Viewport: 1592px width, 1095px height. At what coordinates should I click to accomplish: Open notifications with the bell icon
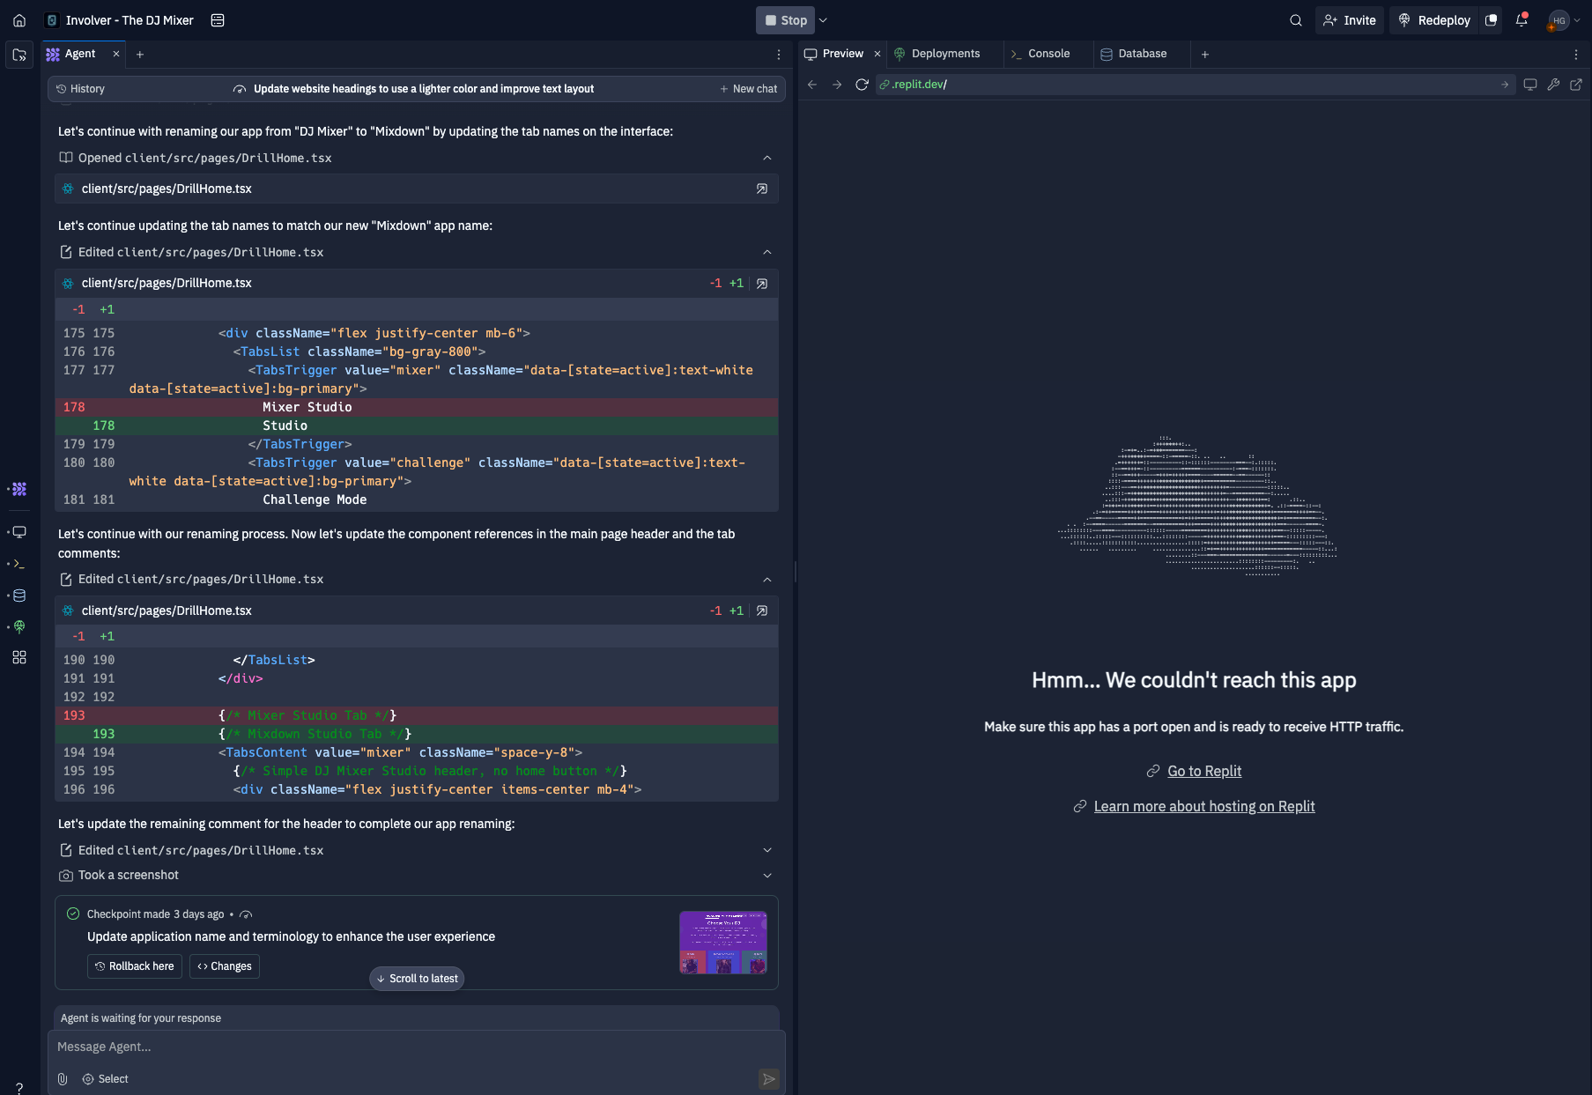coord(1522,19)
